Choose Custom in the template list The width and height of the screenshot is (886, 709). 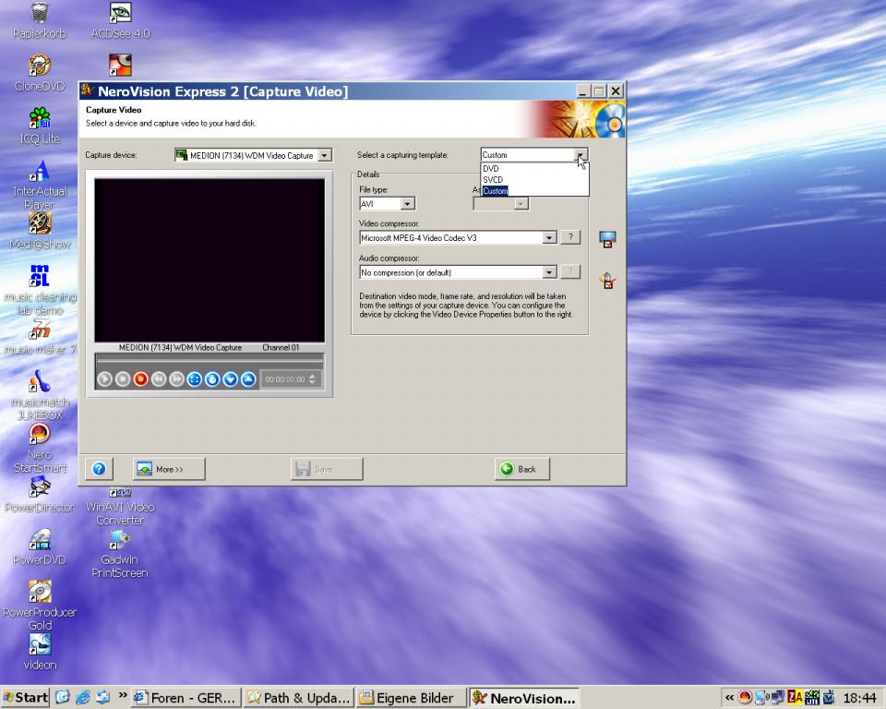[534, 190]
